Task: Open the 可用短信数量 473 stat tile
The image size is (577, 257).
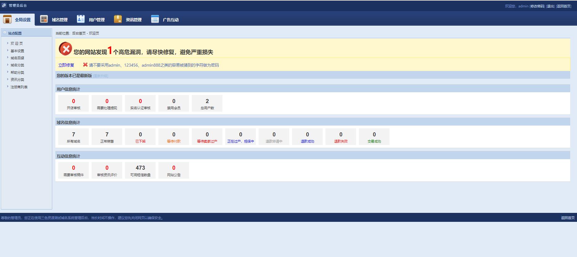Action: point(140,170)
